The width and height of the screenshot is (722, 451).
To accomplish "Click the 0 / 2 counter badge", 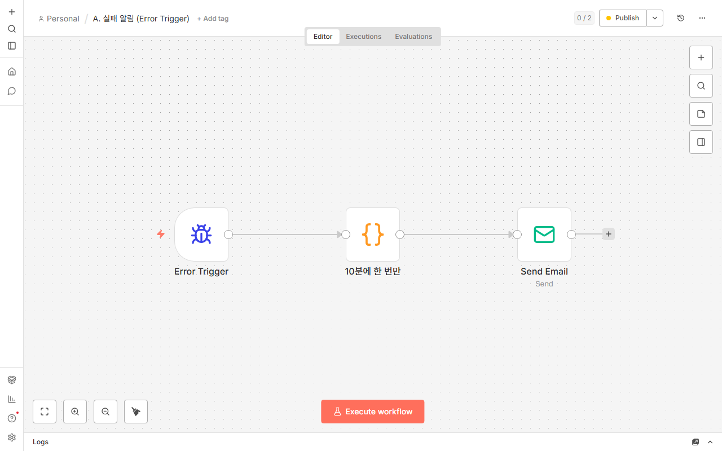I will pos(584,18).
